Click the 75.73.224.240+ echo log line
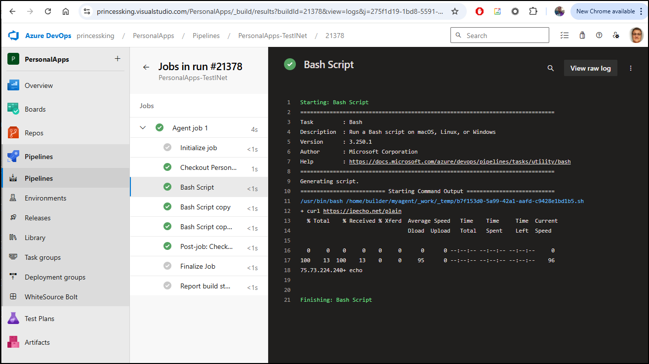This screenshot has height=364, width=649. point(331,270)
